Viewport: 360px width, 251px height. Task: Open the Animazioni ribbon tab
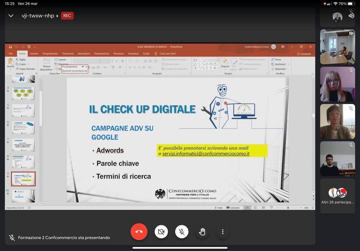[x=84, y=54]
